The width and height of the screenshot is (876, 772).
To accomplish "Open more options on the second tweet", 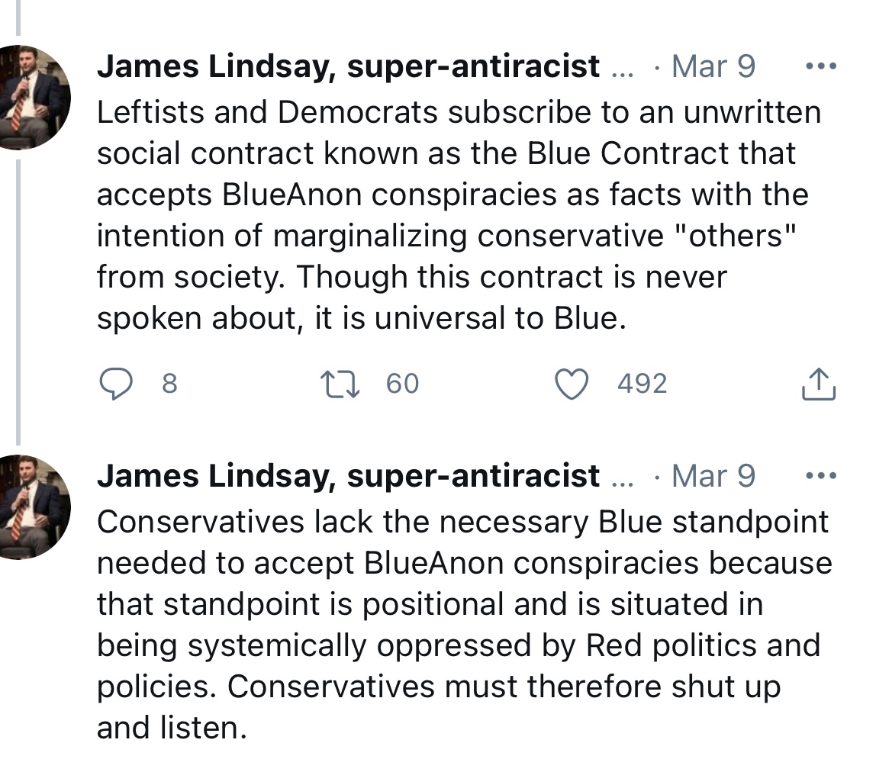I will [x=821, y=476].
